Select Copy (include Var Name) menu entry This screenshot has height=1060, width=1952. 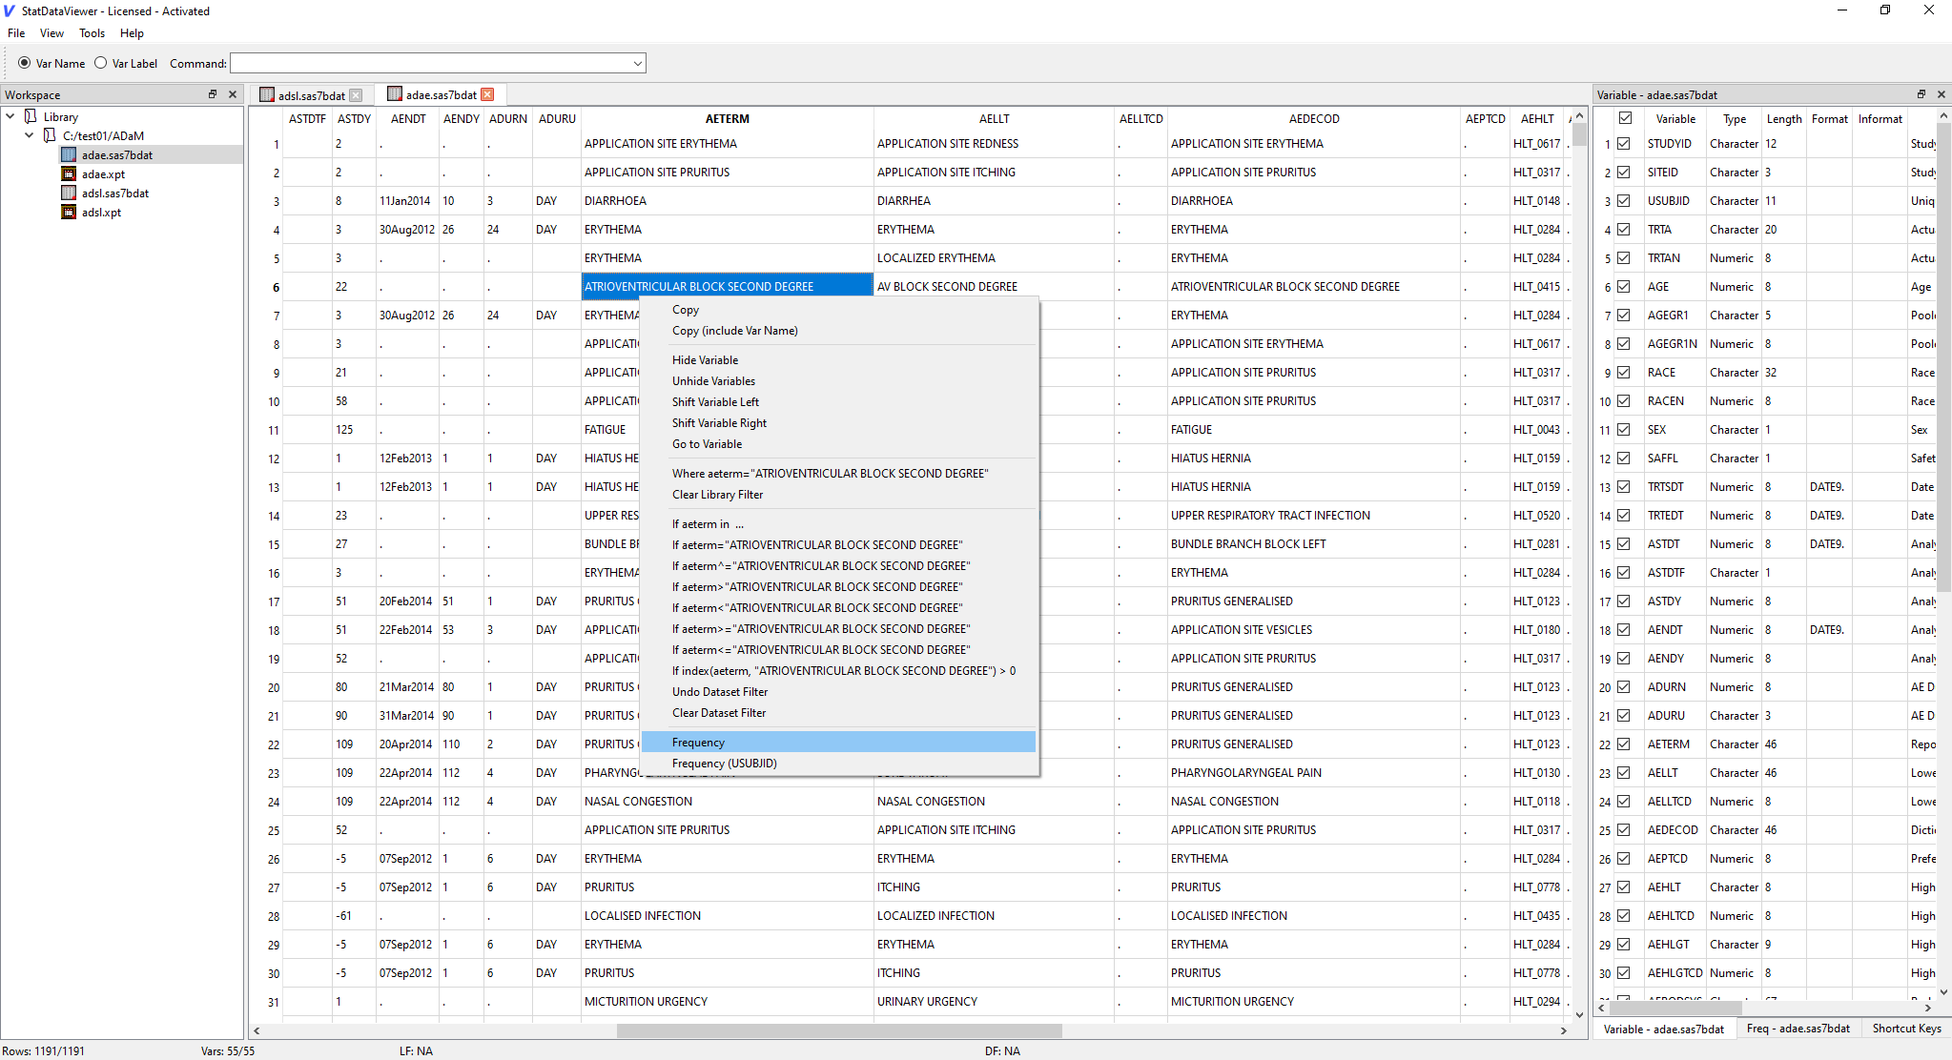(838, 331)
